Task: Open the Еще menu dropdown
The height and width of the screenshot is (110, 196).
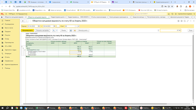Action: pos(191,30)
